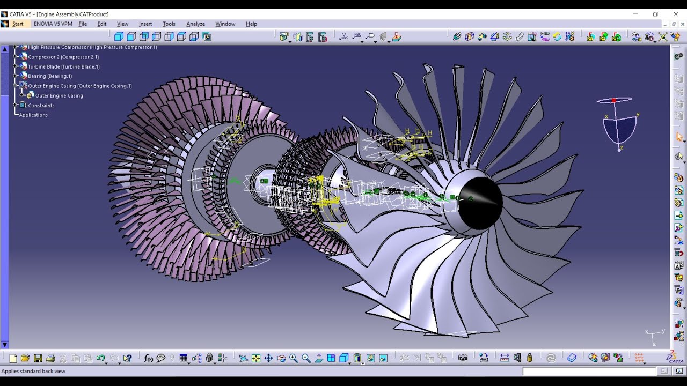Toggle Swap Visible Space icon
This screenshot has height=386, width=687.
pyautogui.click(x=383, y=358)
